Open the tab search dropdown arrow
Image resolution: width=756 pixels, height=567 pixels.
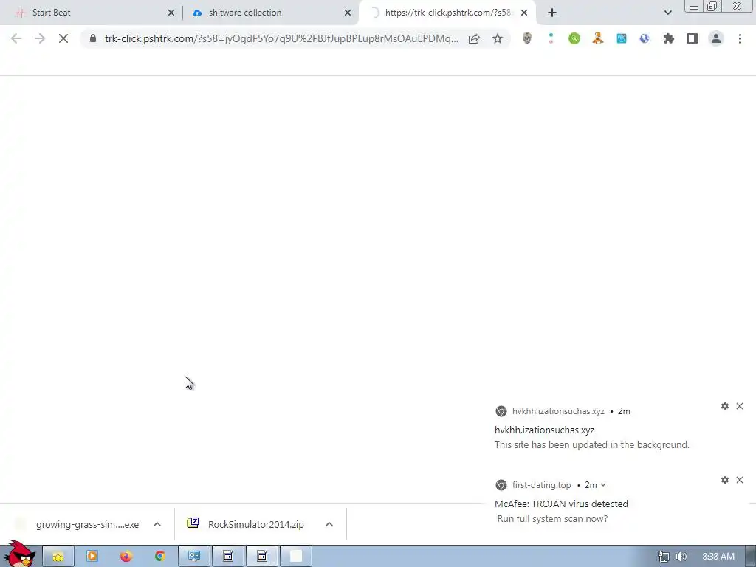(x=667, y=13)
